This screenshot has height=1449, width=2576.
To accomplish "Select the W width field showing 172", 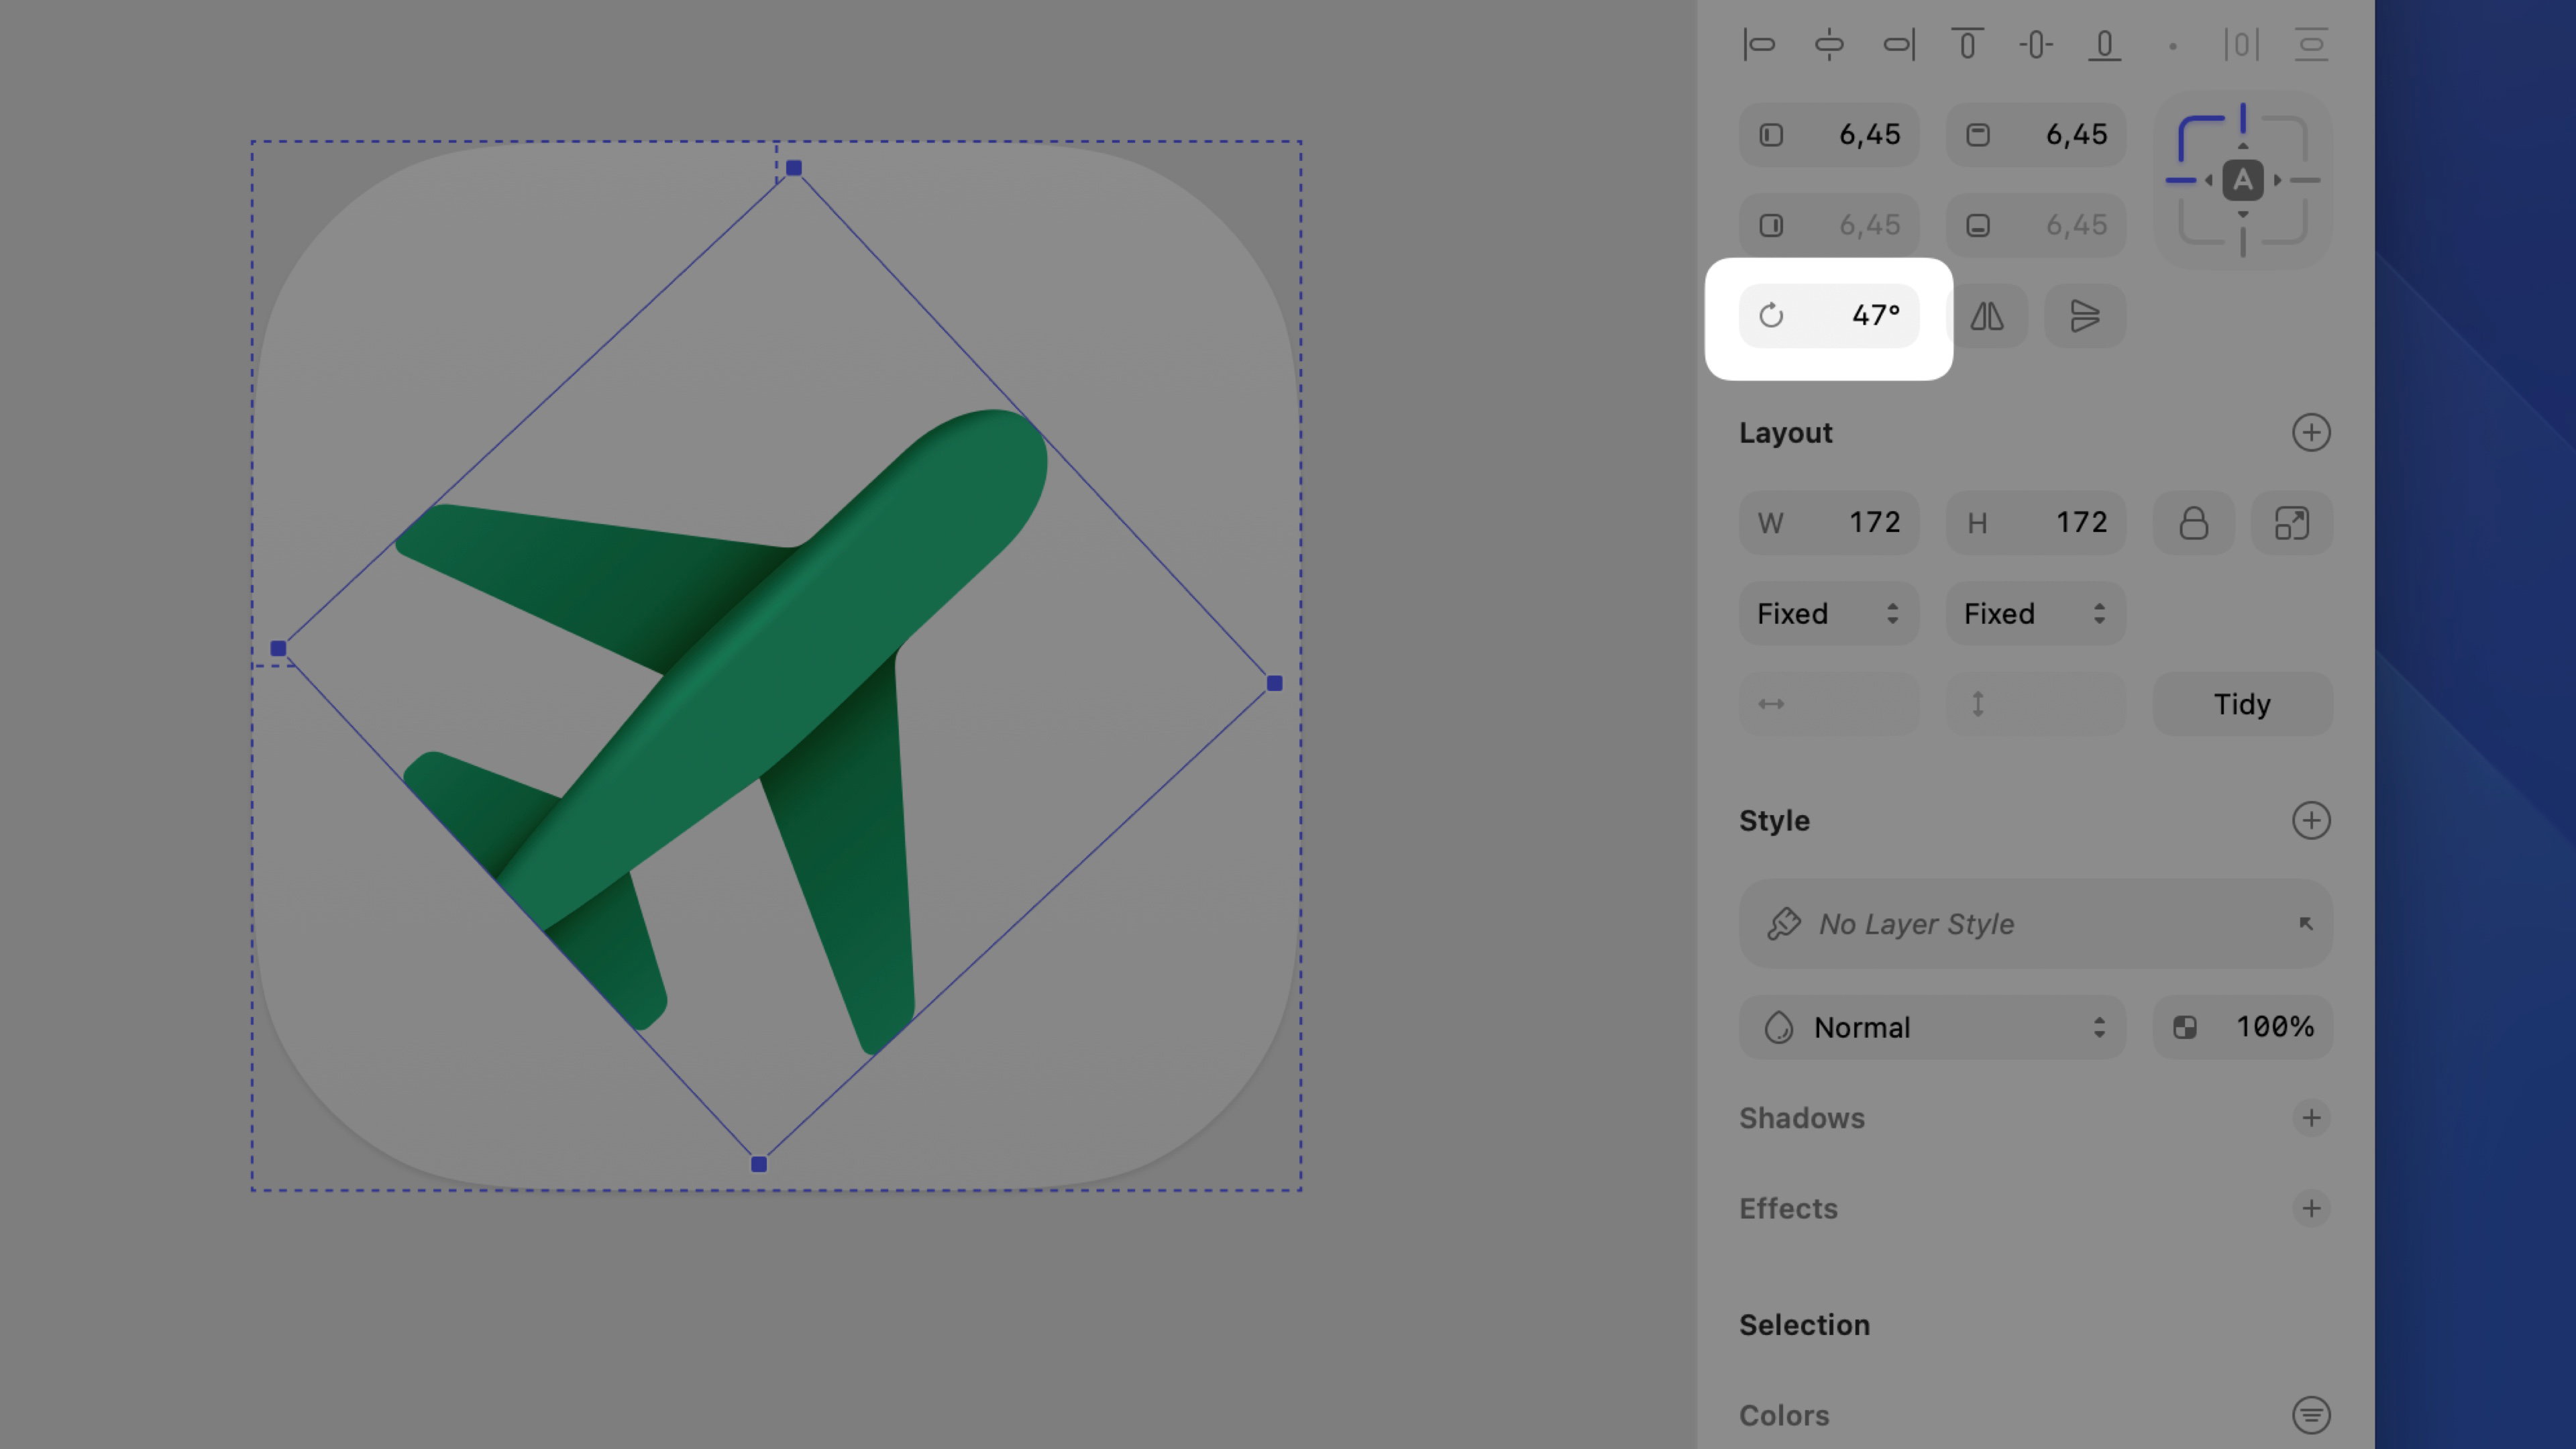I will 1830,522.
